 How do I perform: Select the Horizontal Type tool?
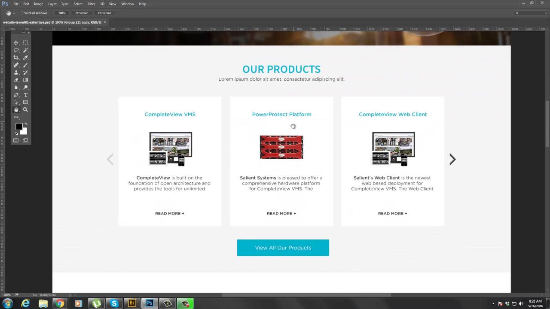coord(25,95)
